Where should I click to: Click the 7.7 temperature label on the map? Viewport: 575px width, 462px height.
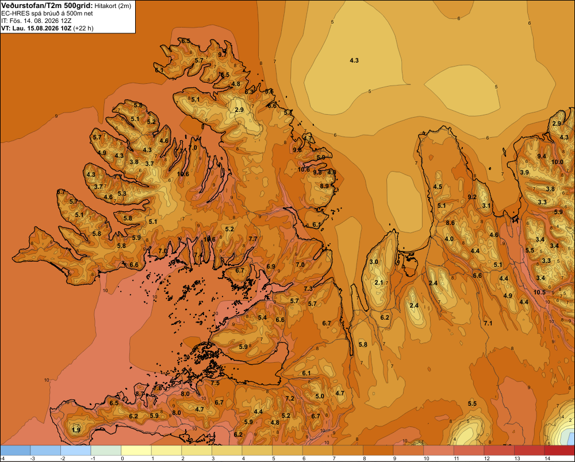[x=253, y=239]
